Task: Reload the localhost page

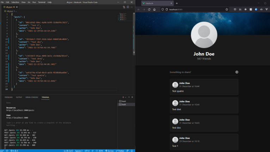Action: (149, 10)
